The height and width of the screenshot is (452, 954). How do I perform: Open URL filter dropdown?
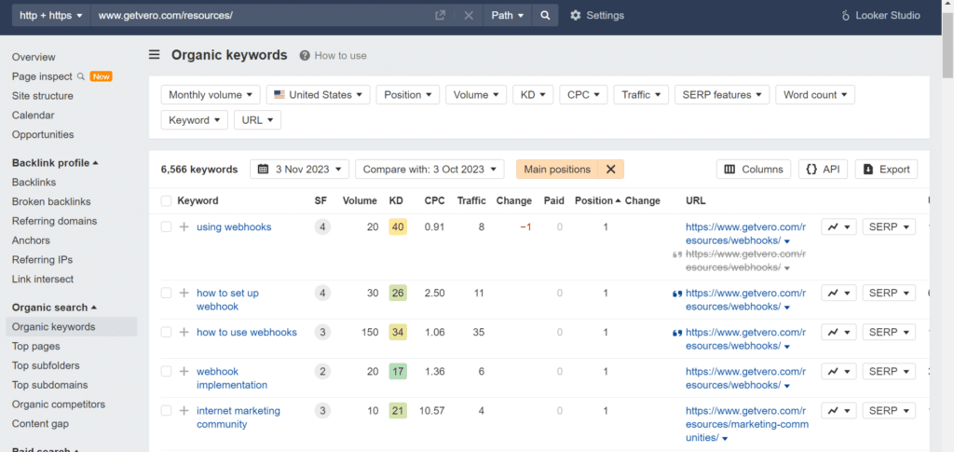[x=257, y=120]
